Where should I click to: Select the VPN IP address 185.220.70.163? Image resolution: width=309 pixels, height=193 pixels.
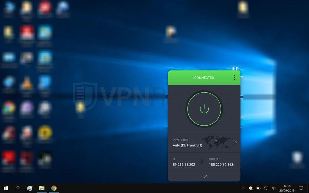point(221,165)
